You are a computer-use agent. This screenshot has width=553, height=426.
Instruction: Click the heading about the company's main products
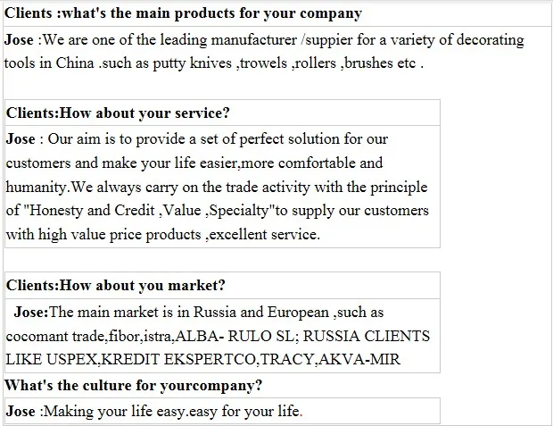(x=184, y=13)
